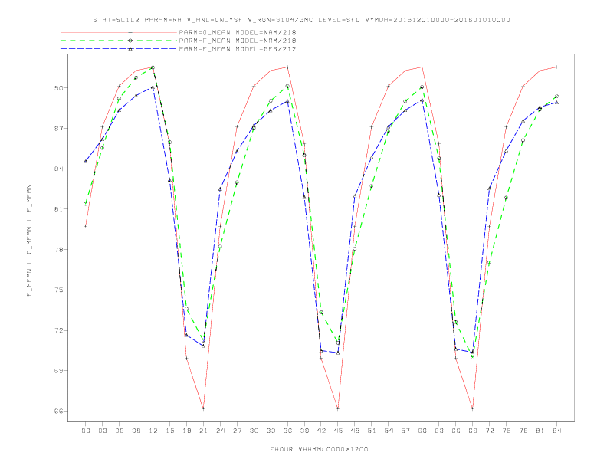Click the vertical y-axis title F_MEAN | O_MEAN | F_MEAN
This screenshot has width=607, height=469.
tap(29, 241)
